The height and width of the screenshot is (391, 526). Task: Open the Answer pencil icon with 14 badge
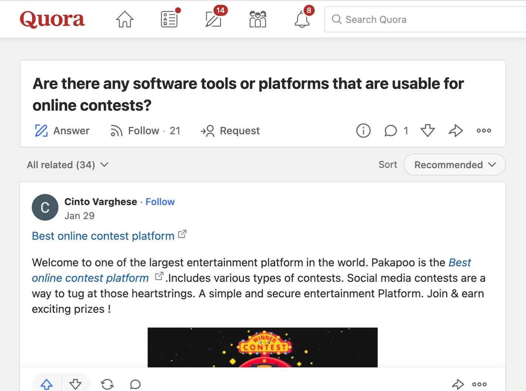click(214, 20)
